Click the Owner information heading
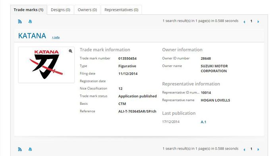278x156 pixels. (182, 50)
